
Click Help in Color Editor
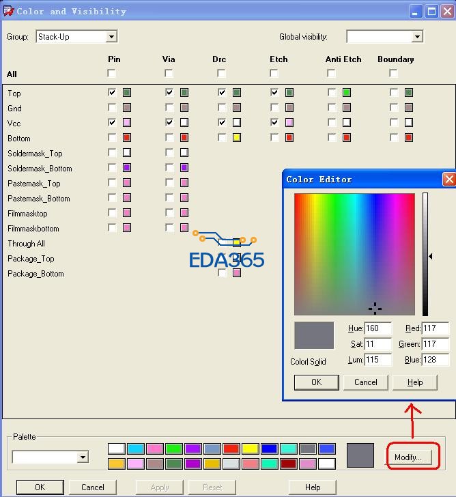[415, 382]
